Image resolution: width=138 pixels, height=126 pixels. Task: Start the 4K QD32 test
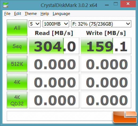coord(17,100)
